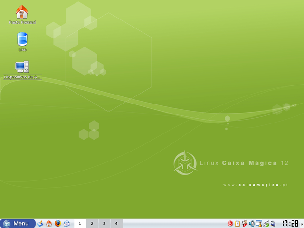304x228 pixels.
Task: Open the home folder launcher in panel
Action: click(x=49, y=224)
